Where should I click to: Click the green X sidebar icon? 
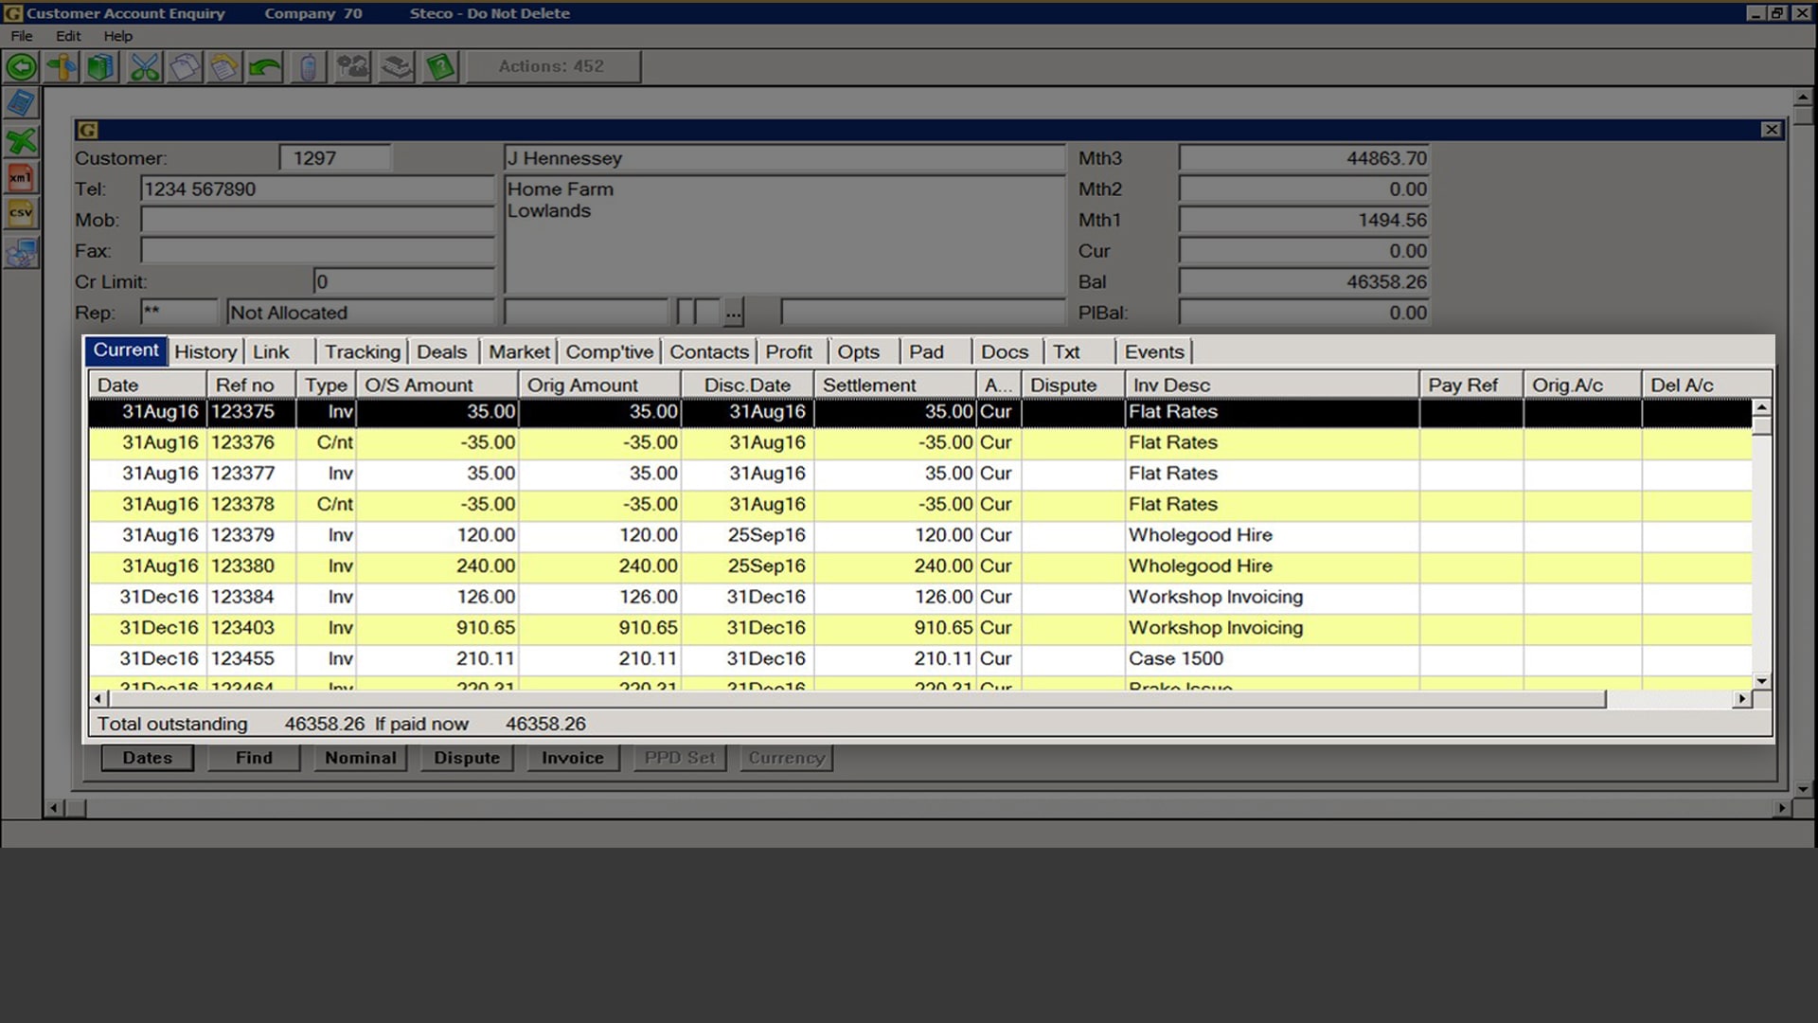[20, 141]
